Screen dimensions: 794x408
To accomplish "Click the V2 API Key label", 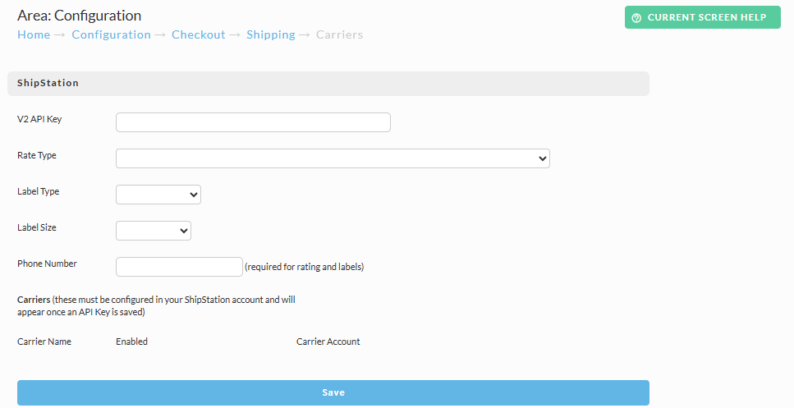I will click(39, 120).
